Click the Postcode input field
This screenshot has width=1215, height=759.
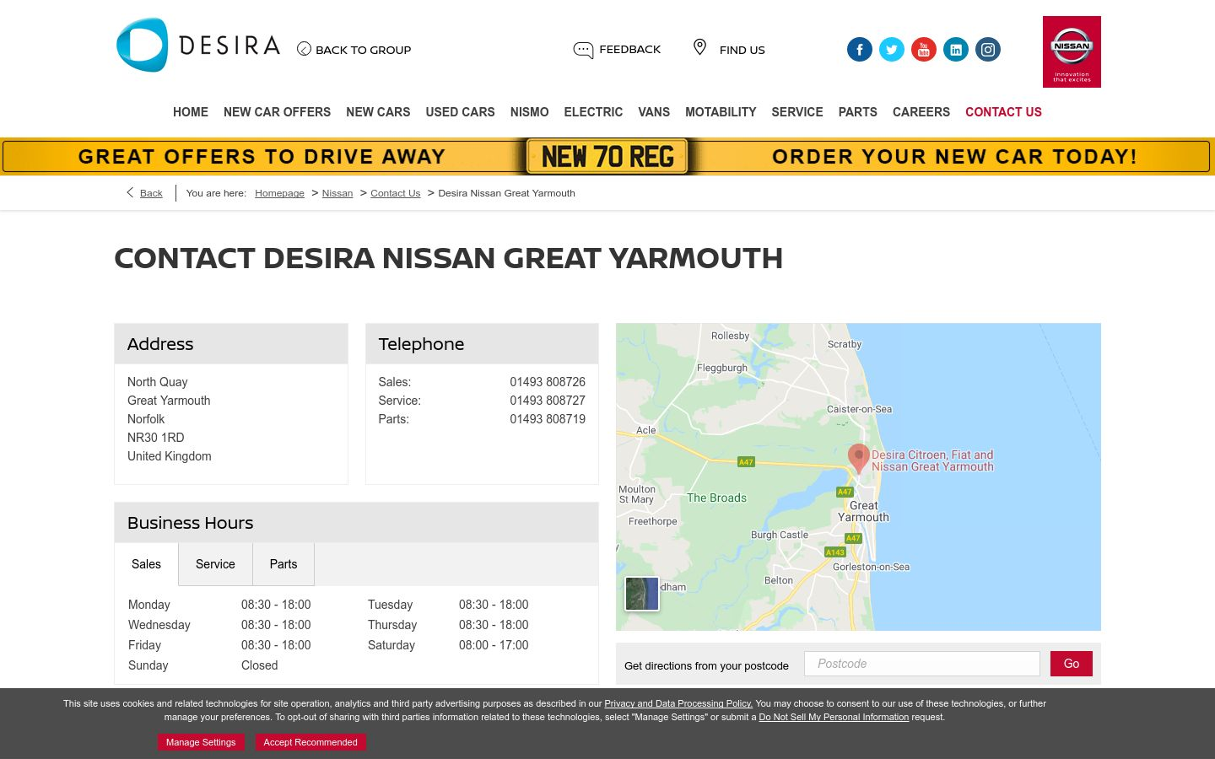click(x=922, y=664)
